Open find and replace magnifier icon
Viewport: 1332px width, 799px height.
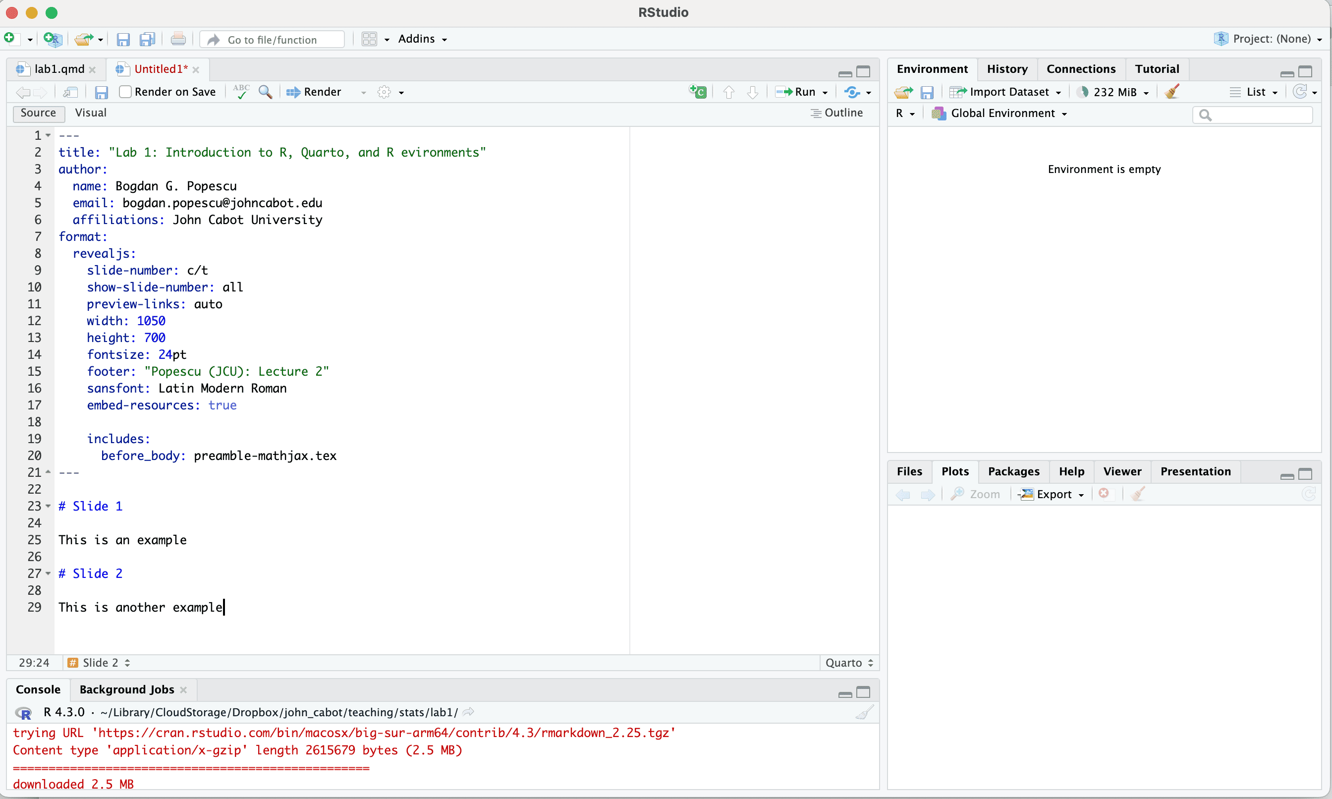click(x=265, y=92)
